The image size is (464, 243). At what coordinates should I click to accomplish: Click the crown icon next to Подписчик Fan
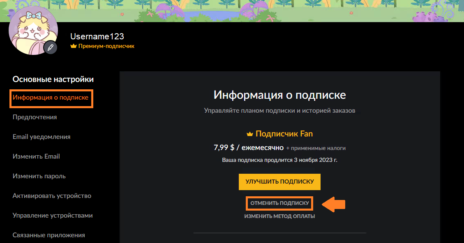[250, 134]
